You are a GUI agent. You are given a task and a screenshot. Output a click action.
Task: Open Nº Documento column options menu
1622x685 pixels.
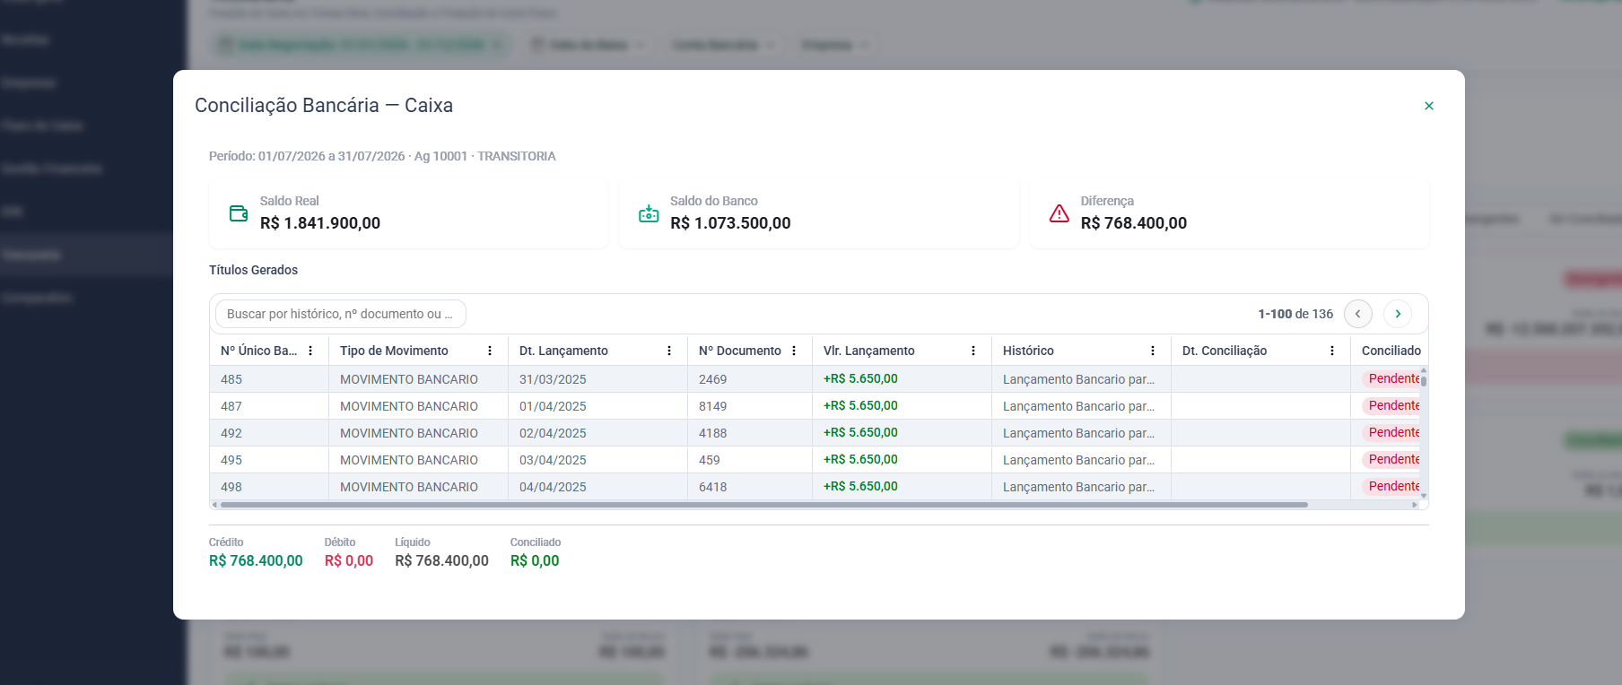point(794,351)
